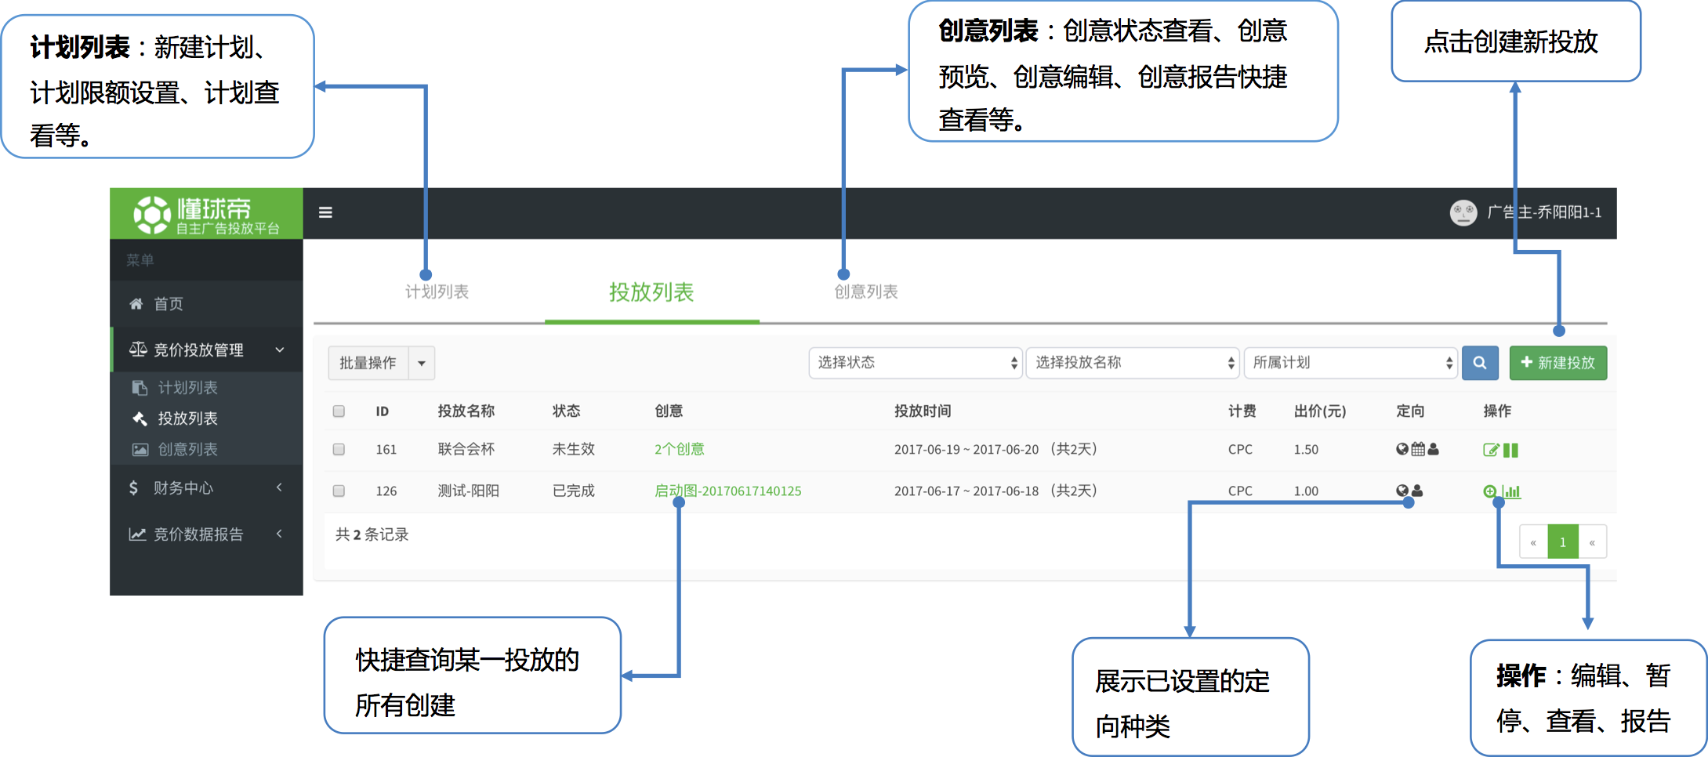Switch to the 计划列表 tab
The image size is (1708, 757).
437,292
